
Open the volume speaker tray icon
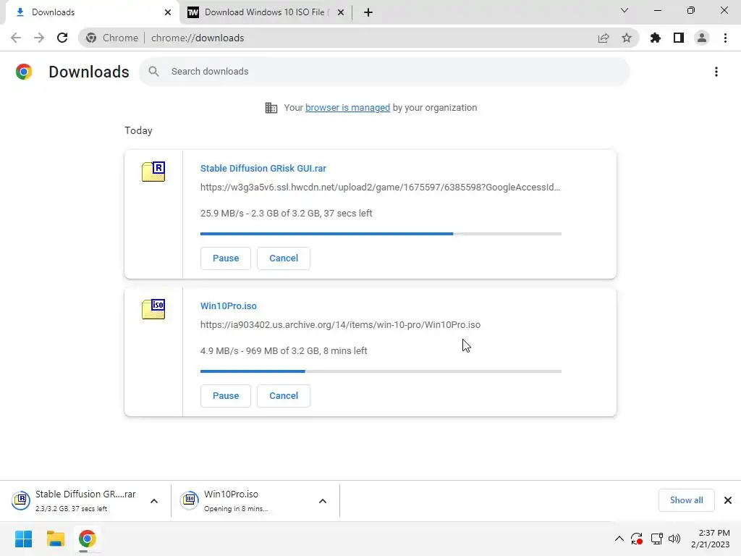tap(674, 539)
